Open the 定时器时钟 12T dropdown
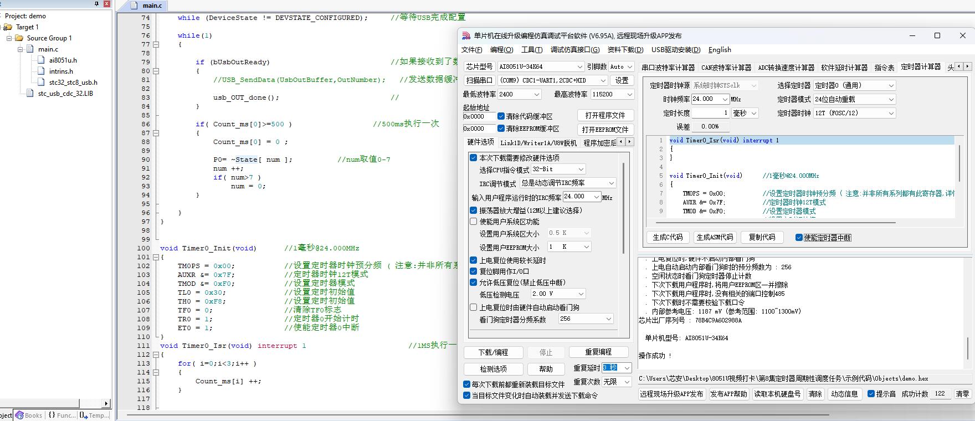 [854, 113]
